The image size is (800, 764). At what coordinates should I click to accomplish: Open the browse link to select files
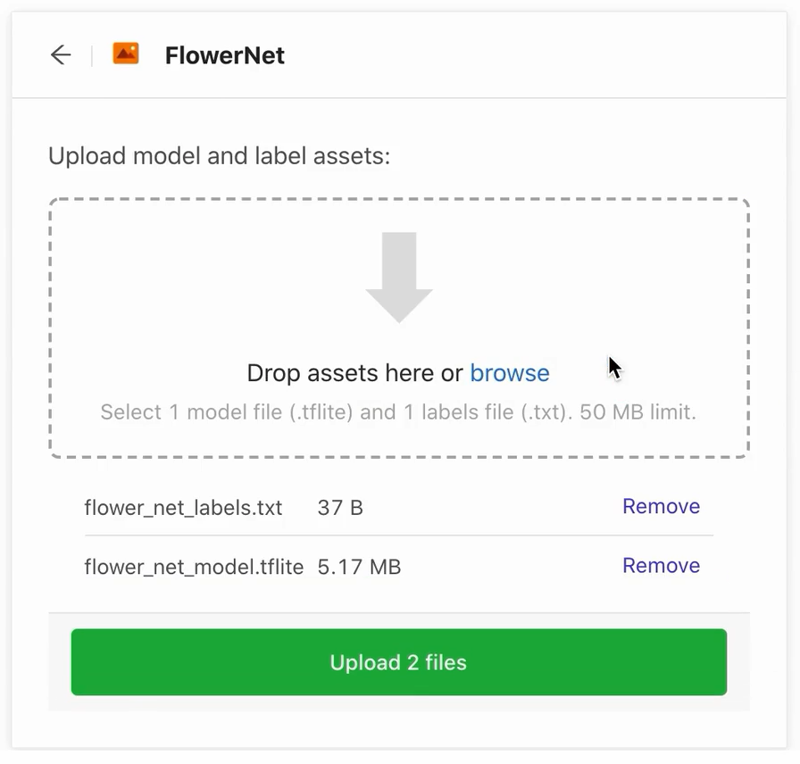pyautogui.click(x=510, y=373)
